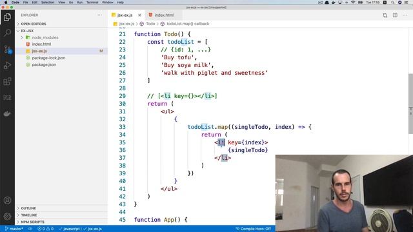Open package.json in the explorer
Image resolution: width=413 pixels, height=232 pixels.
click(x=61, y=64)
